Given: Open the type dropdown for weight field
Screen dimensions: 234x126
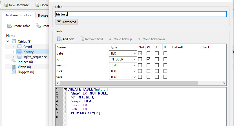Looking at the screenshot, I should coord(134,65).
